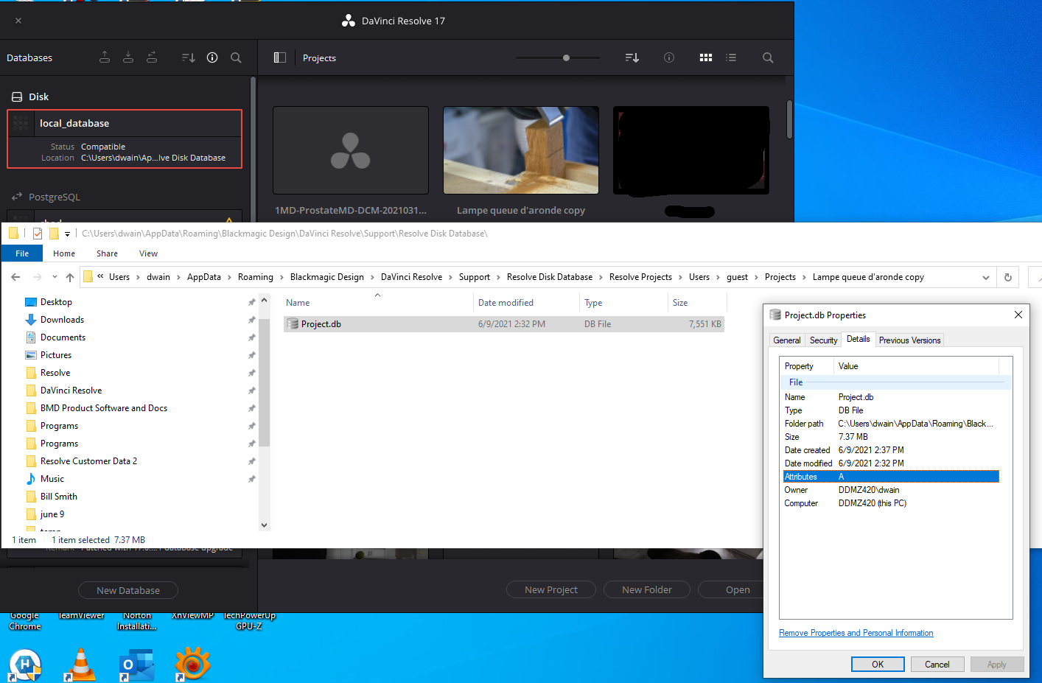The width and height of the screenshot is (1042, 683).
Task: Select the Project.db file
Action: pos(503,324)
